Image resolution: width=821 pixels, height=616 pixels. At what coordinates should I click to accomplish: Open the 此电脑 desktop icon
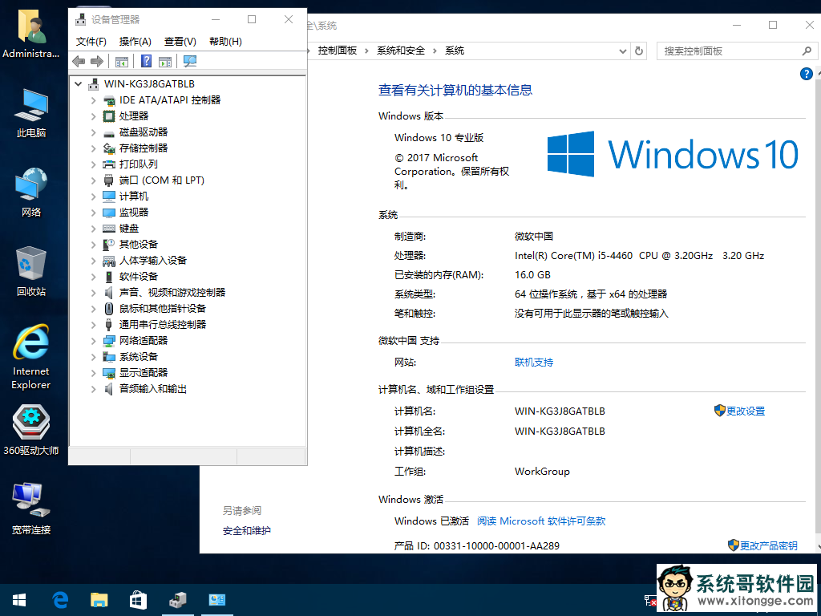point(31,114)
